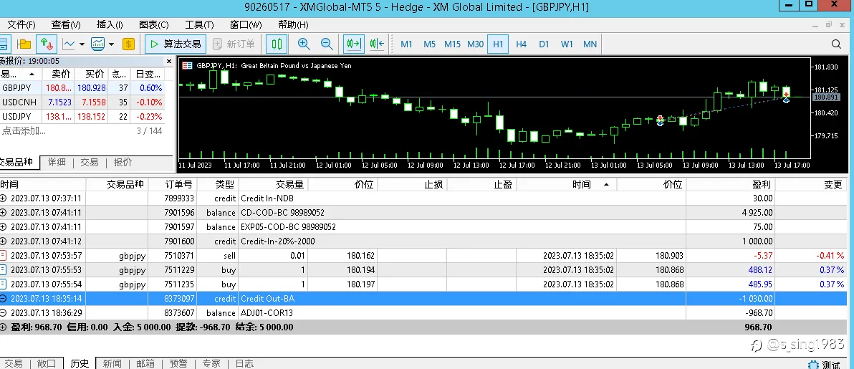Switch chart to M1 timeframe
This screenshot has height=369, width=854.
click(406, 44)
